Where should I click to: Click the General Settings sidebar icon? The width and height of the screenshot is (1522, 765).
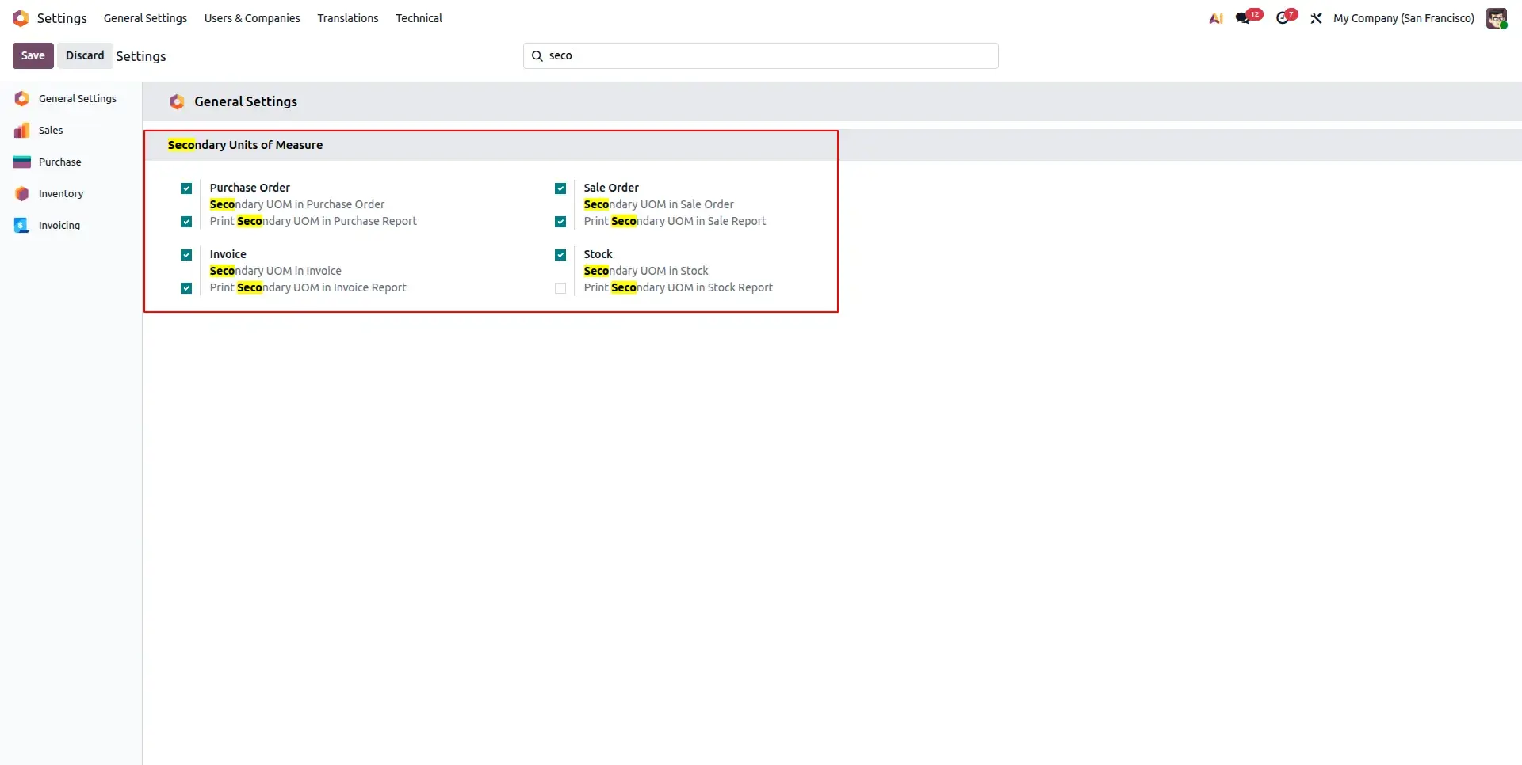(x=21, y=98)
